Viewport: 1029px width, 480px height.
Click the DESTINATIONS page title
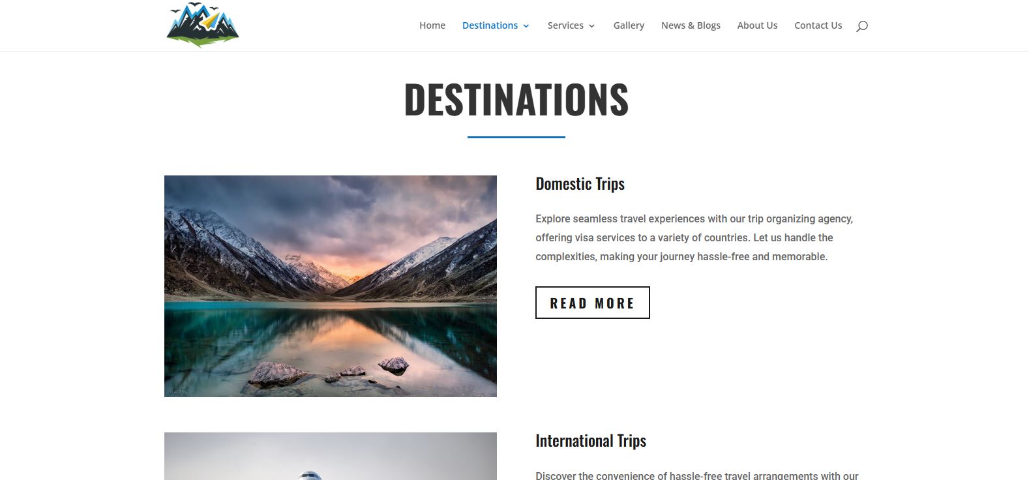pos(516,100)
